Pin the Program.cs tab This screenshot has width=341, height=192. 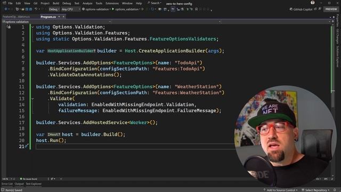(59, 17)
